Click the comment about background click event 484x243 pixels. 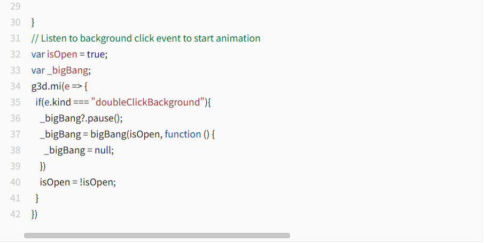(x=146, y=38)
